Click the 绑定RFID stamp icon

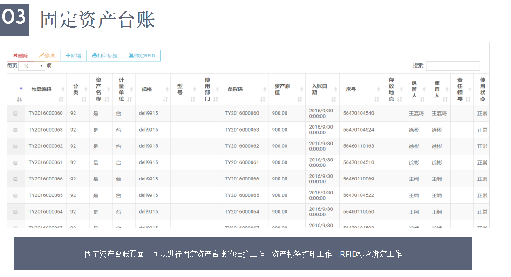point(131,55)
